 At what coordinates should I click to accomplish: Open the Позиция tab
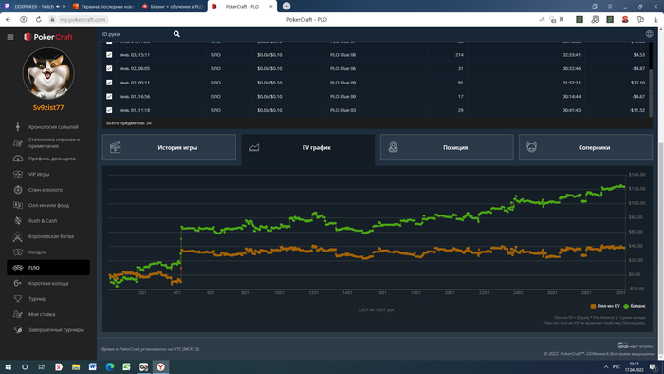click(x=447, y=147)
